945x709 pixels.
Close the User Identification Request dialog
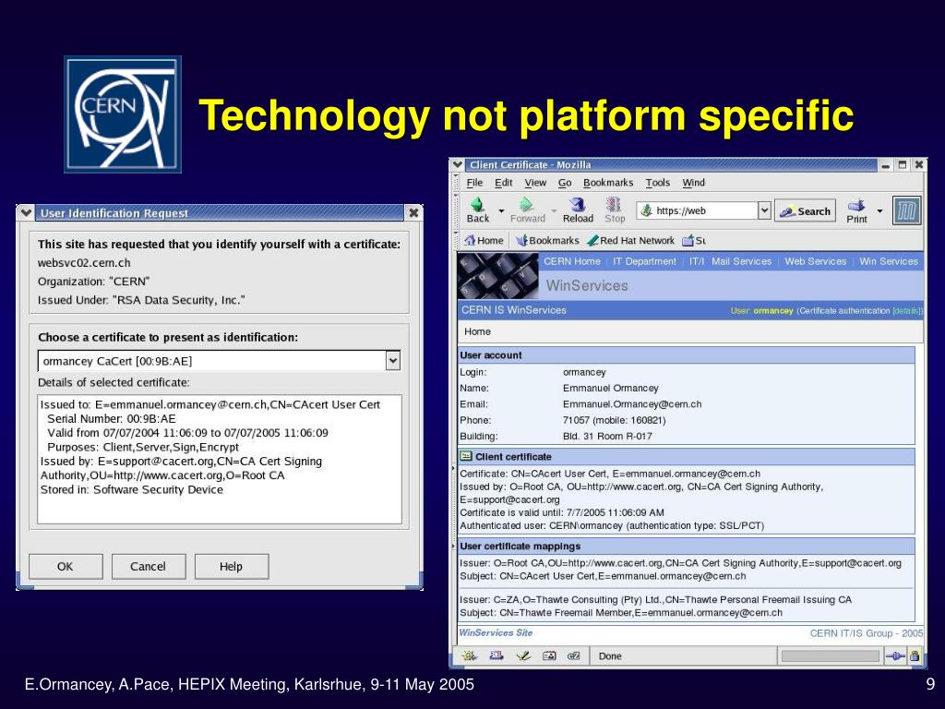413,213
